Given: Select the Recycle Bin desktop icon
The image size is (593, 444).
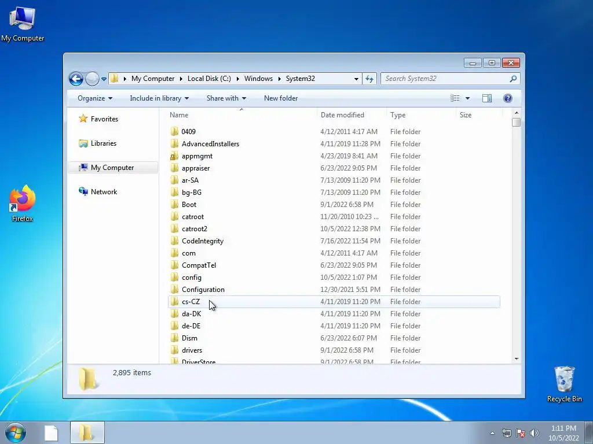Looking at the screenshot, I should coord(564,384).
